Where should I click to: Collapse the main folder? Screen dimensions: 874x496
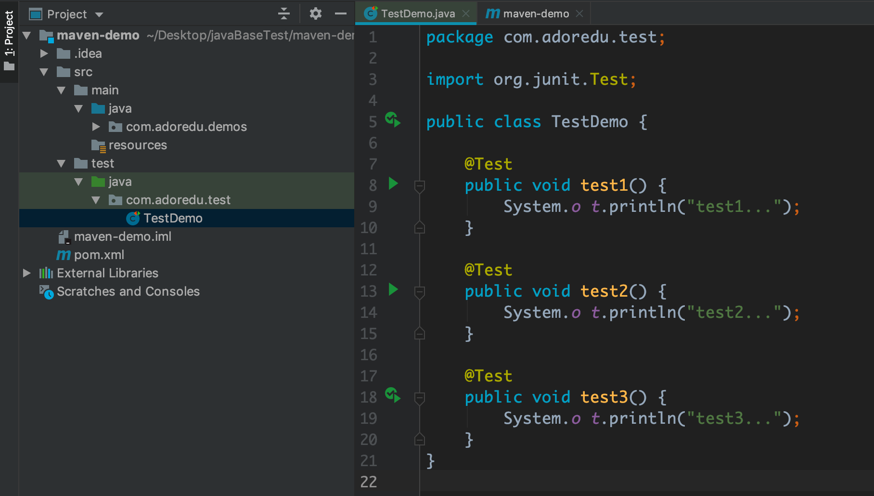coord(61,90)
